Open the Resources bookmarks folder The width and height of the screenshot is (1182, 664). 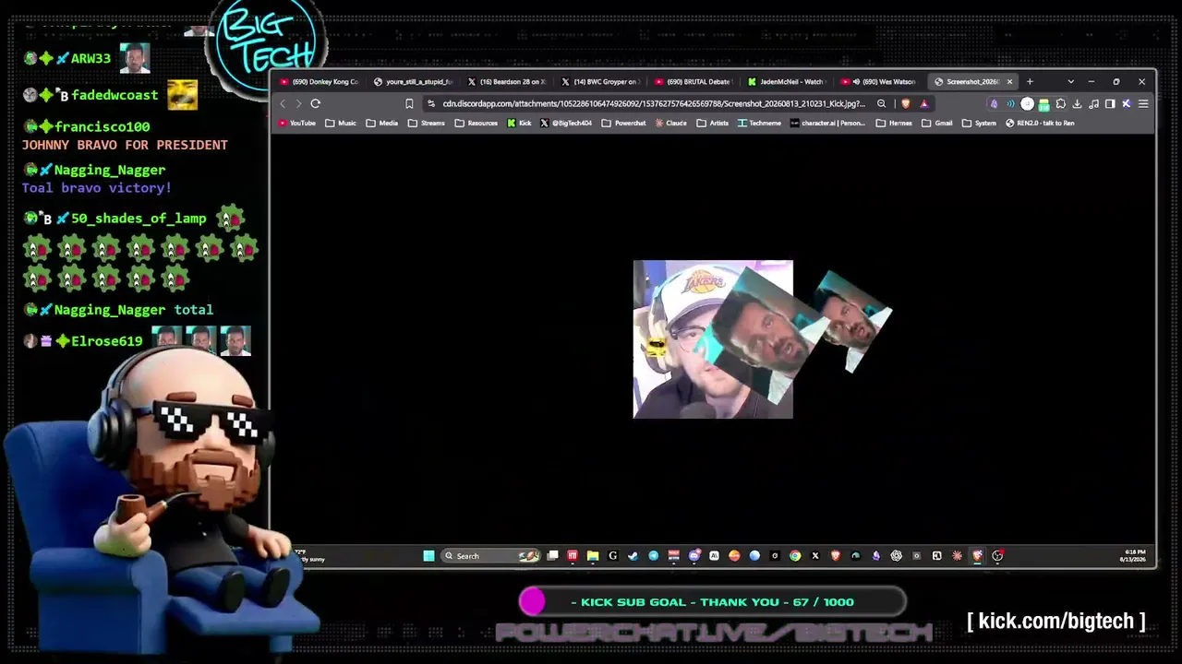[x=476, y=124]
